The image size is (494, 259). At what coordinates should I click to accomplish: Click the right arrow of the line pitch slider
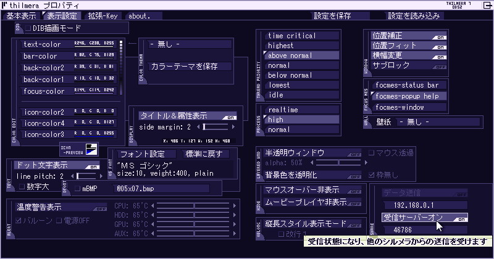pos(101,176)
